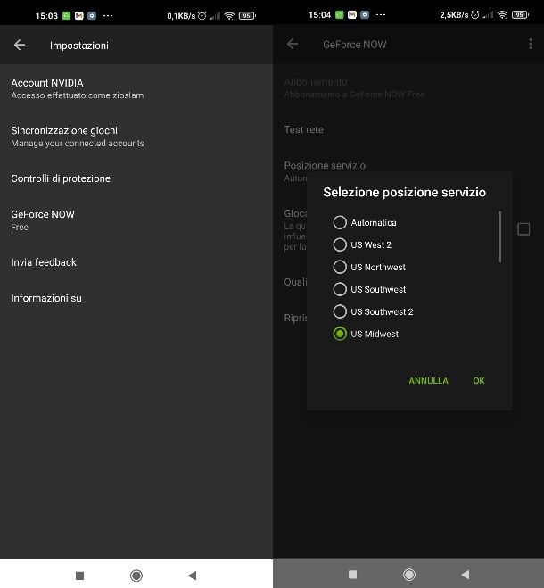Open the three-dot overflow menu

530,44
